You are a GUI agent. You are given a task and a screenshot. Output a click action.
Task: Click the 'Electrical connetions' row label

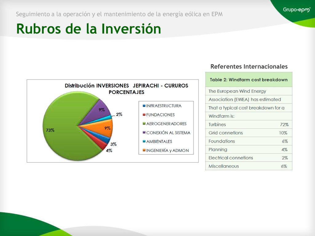pyautogui.click(x=231, y=158)
